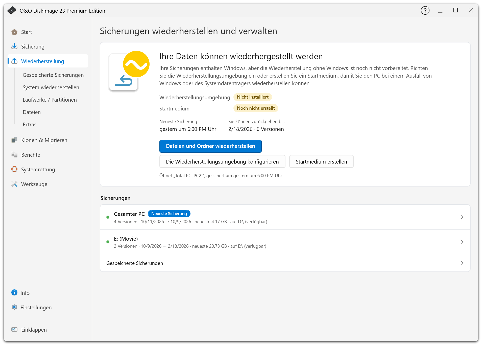
Task: Select Extras submenu item
Action: 30,125
